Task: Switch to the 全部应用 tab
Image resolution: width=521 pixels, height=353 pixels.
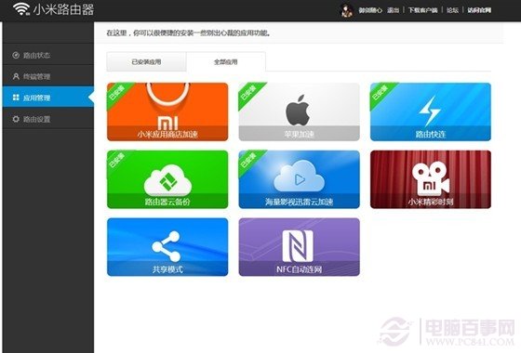Action: 226,61
